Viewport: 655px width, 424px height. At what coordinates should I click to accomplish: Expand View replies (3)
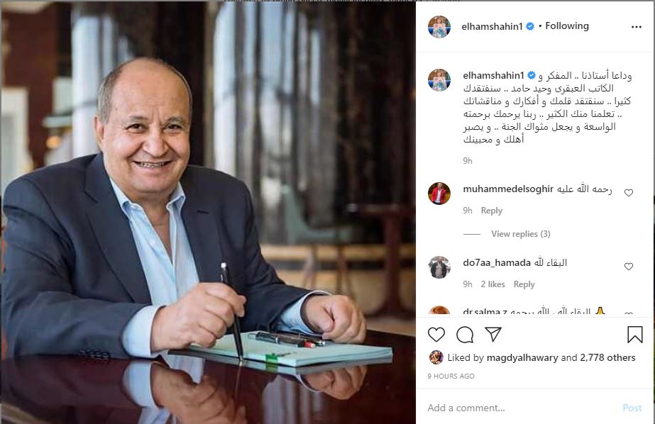[520, 234]
